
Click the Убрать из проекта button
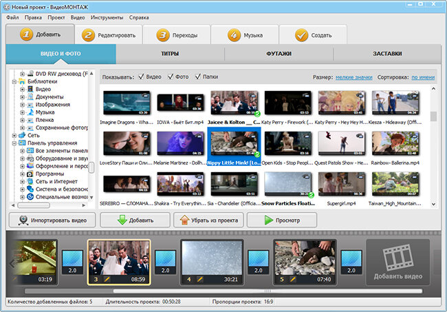(208, 220)
